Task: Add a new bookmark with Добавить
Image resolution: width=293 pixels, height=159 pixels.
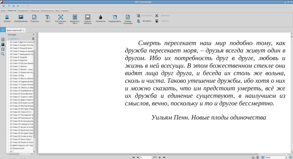Action: pos(14,39)
